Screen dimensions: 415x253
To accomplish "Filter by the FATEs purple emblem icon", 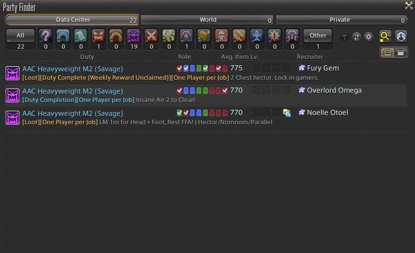I will [186, 36].
